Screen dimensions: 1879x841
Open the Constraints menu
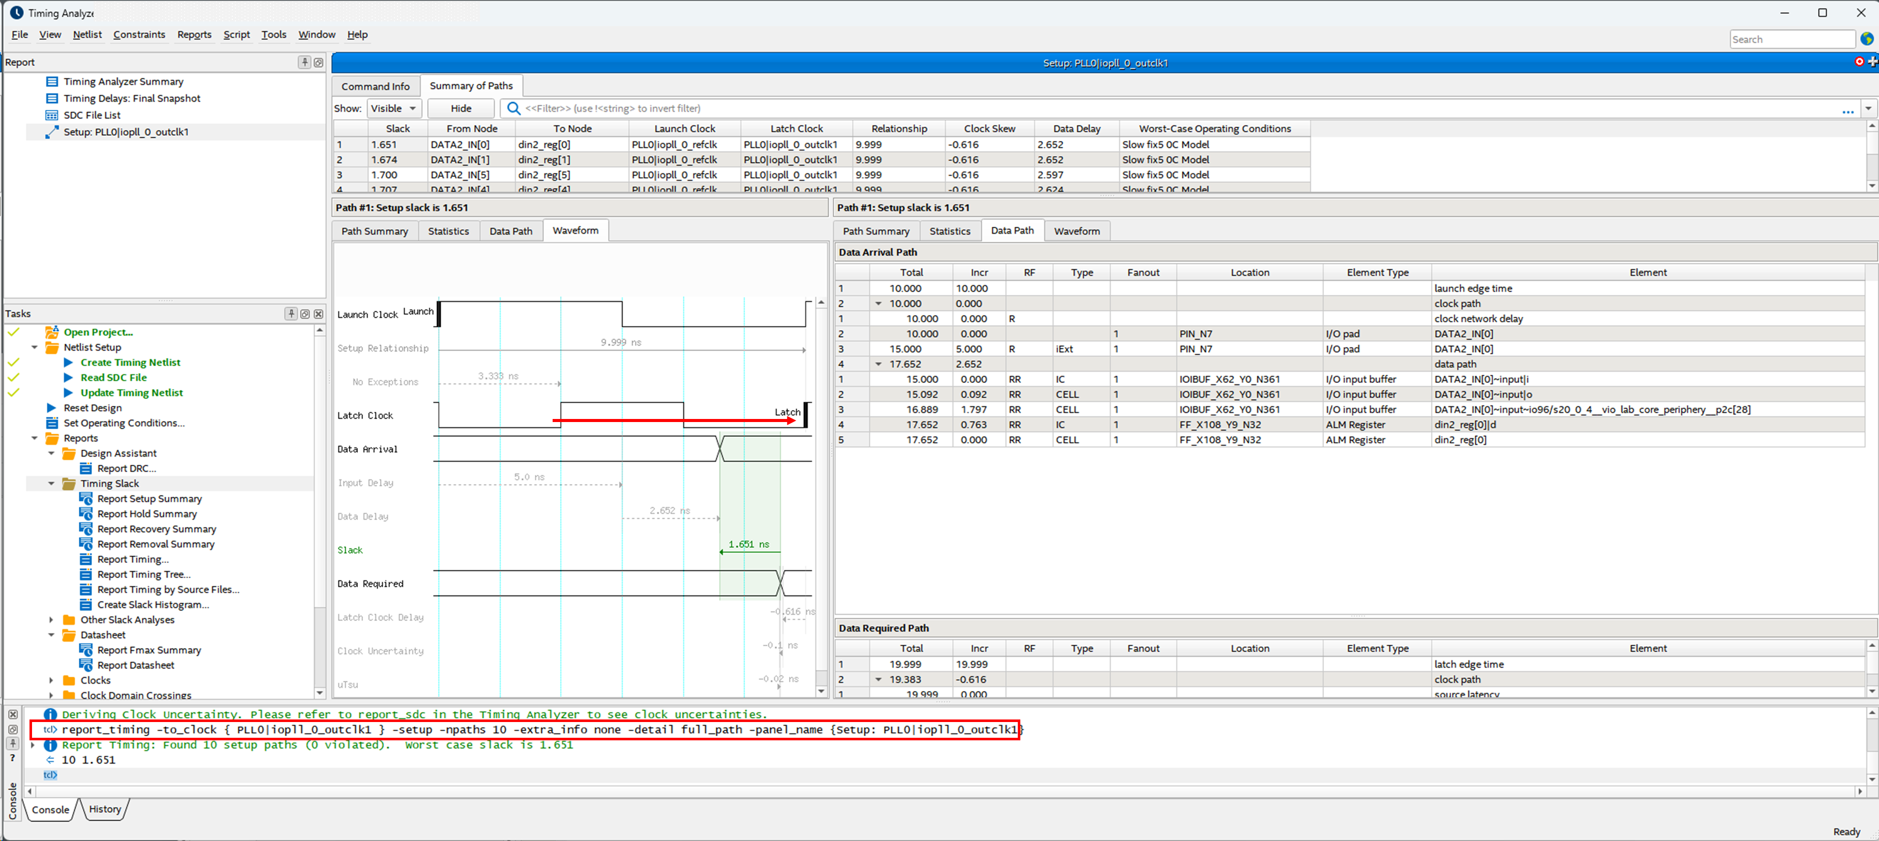pyautogui.click(x=139, y=34)
